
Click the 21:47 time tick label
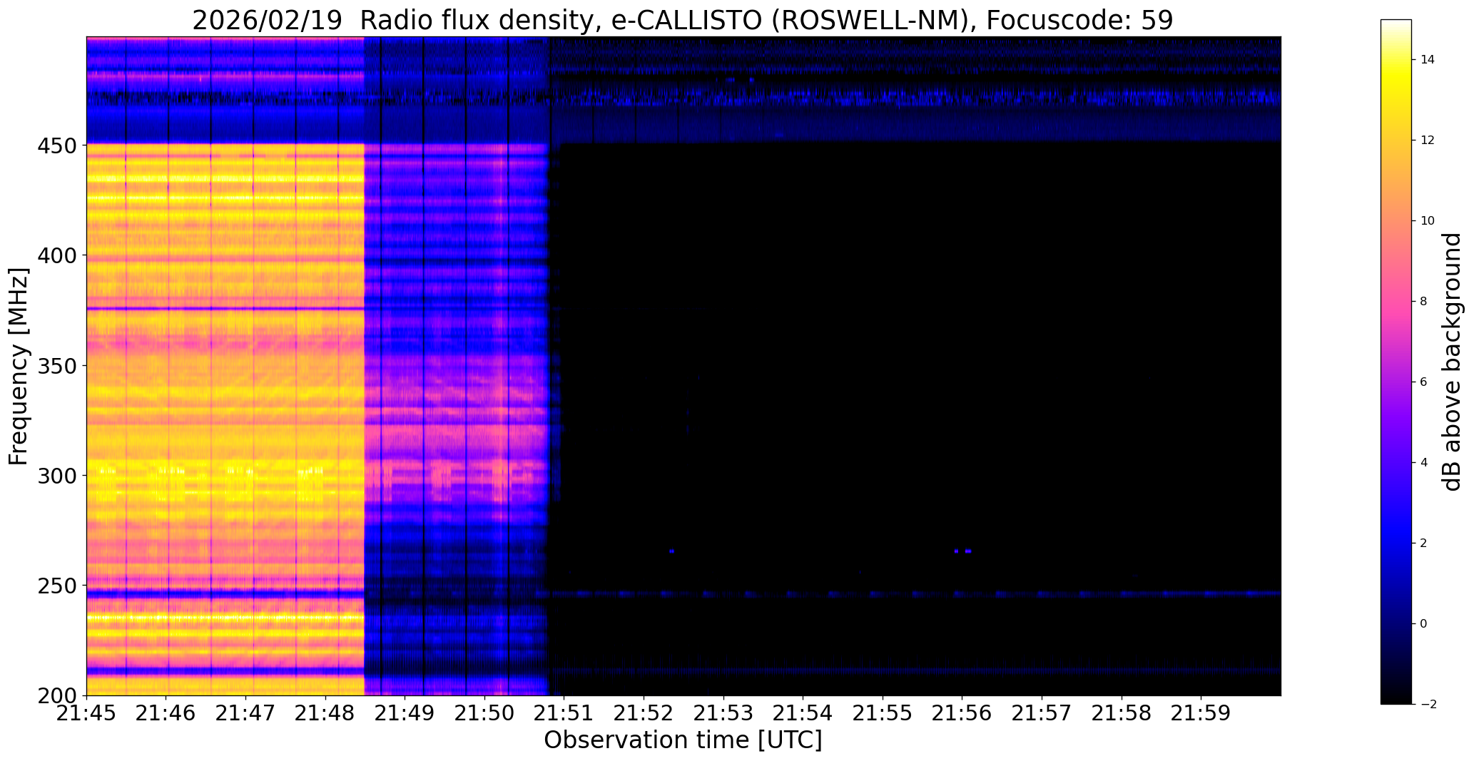[246, 714]
